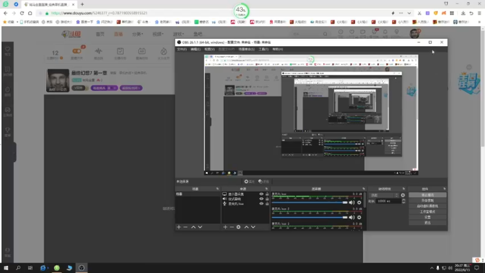
Task: Open the 文件(F) menu in OBS
Action: [x=181, y=49]
